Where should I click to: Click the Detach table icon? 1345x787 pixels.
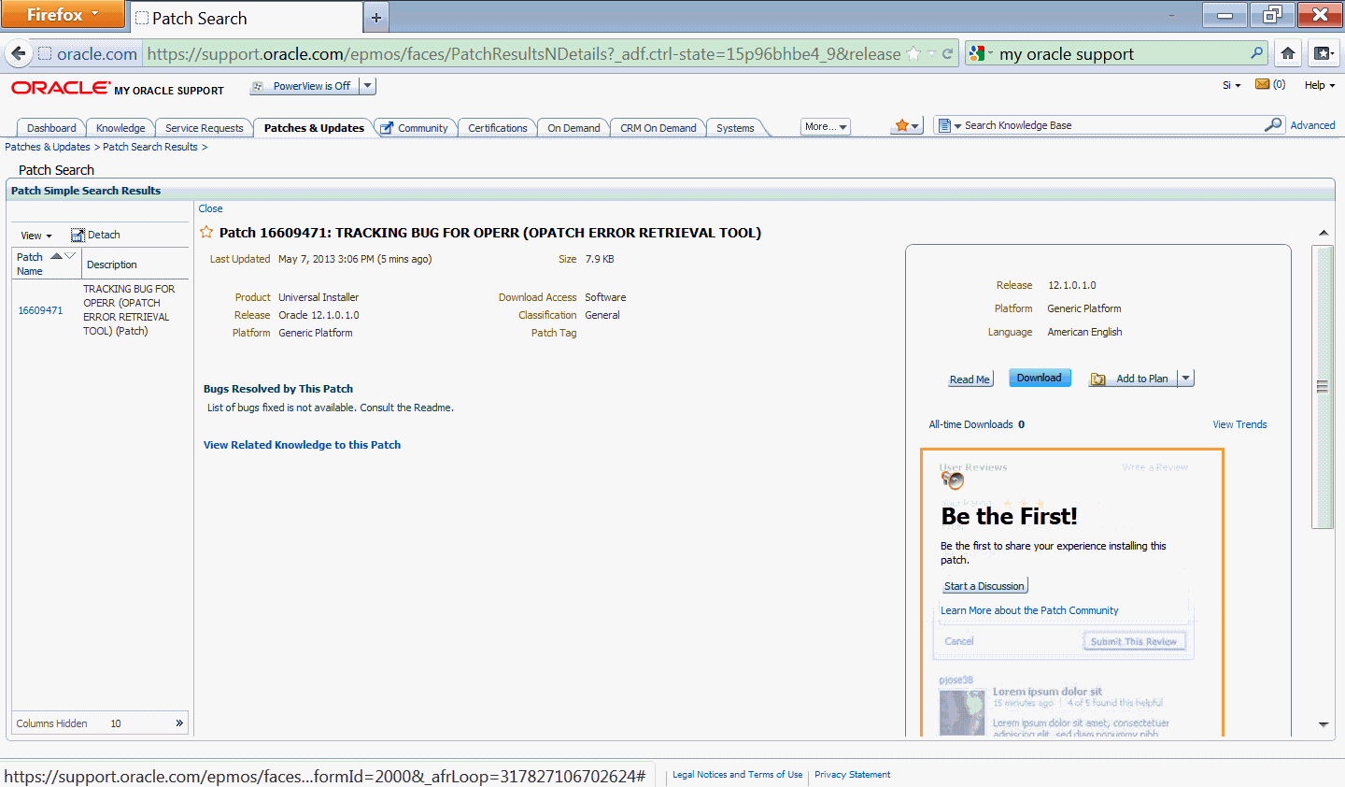click(78, 236)
